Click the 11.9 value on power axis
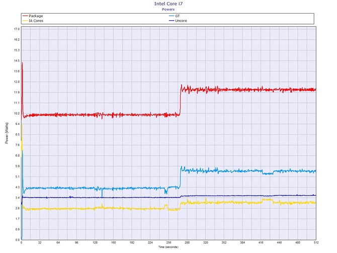The image size is (337, 253). [17, 92]
